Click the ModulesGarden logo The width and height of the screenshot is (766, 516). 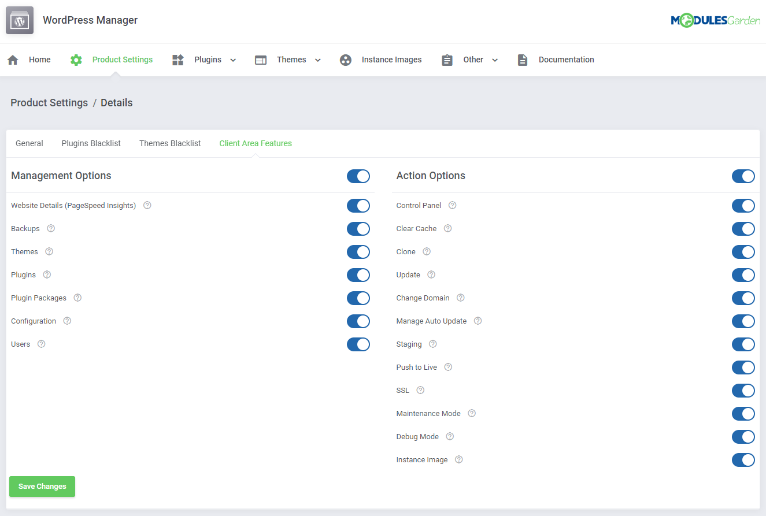click(716, 21)
